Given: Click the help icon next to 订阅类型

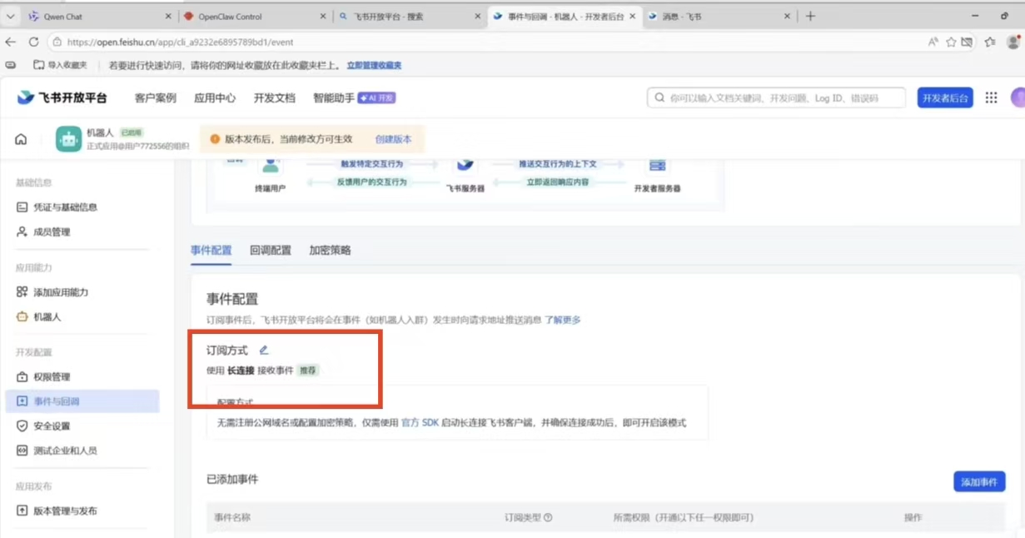Looking at the screenshot, I should click(x=548, y=517).
